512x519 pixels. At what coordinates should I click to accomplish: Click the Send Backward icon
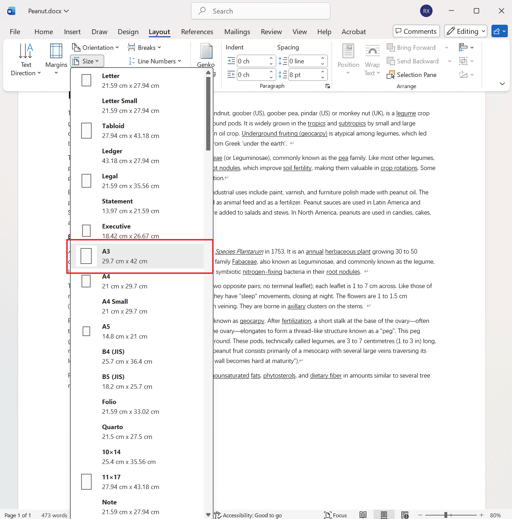[x=413, y=61]
